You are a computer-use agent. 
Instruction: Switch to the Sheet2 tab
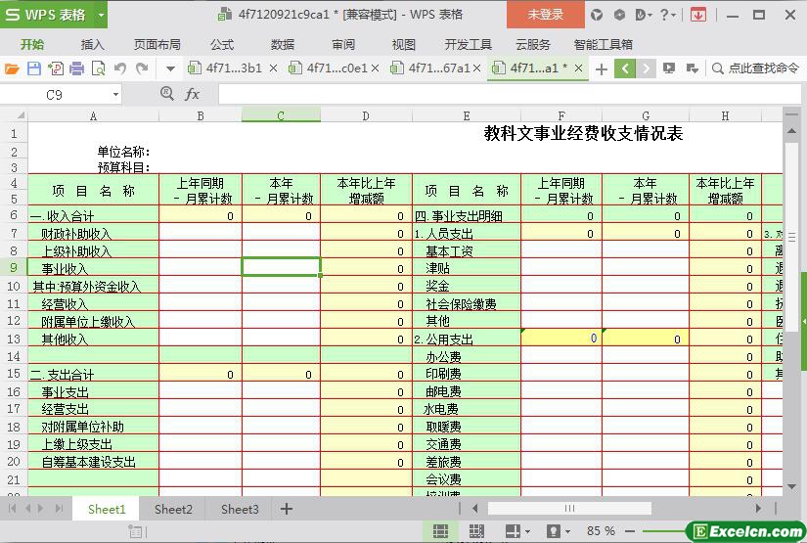[x=173, y=509]
